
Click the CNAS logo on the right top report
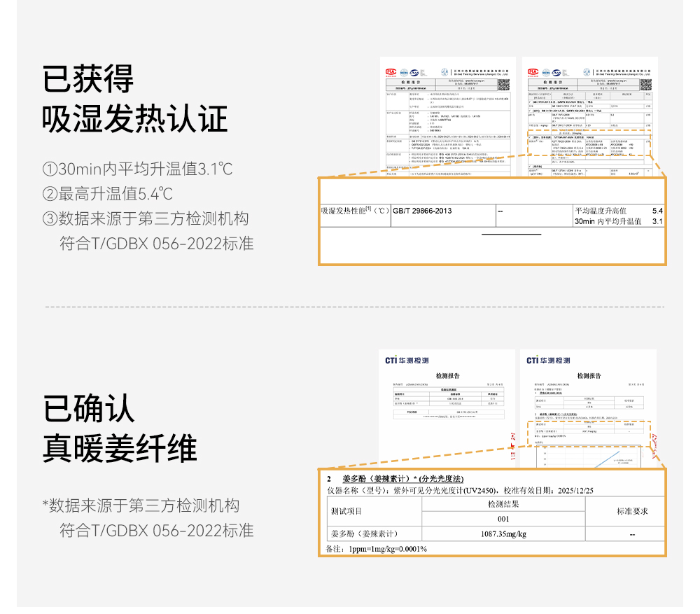[x=556, y=72]
